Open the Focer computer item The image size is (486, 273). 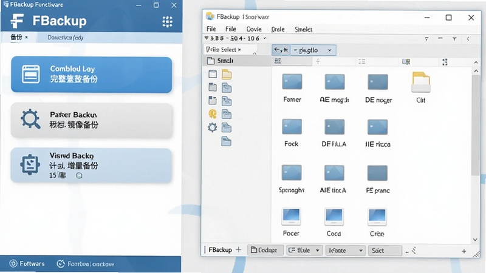[x=291, y=222]
